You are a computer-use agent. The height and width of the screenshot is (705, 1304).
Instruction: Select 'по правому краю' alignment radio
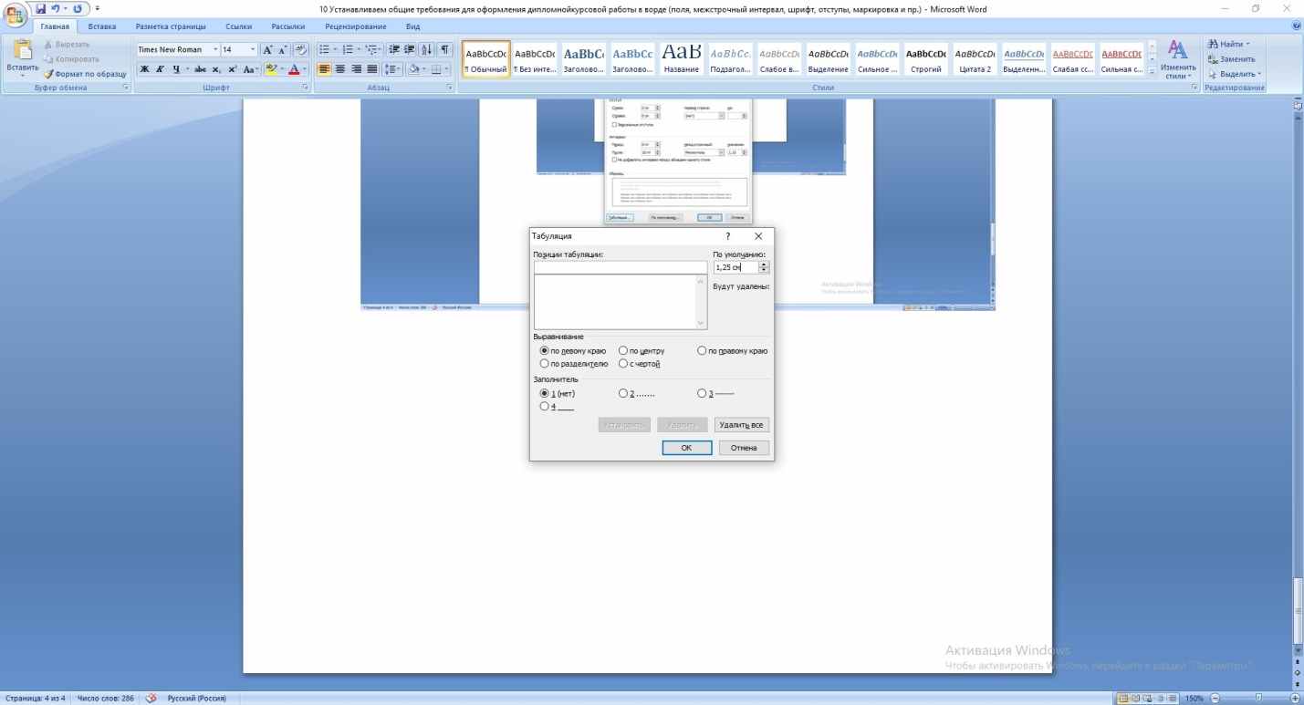(x=701, y=350)
